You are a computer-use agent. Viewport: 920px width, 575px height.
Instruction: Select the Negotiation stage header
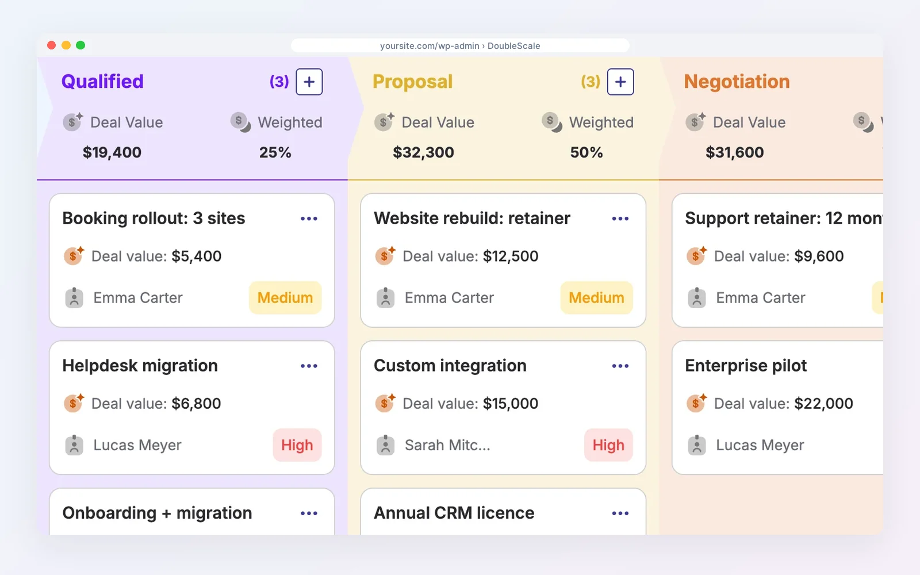pyautogui.click(x=737, y=82)
